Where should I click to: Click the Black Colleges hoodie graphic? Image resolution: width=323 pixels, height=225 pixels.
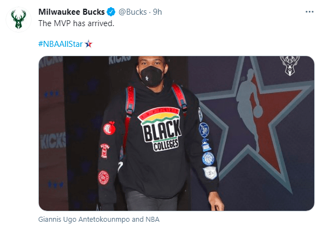160,129
